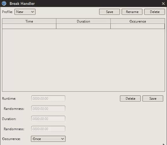Sort by the Time column header
Screen dimensions: 167x145
[29, 21]
